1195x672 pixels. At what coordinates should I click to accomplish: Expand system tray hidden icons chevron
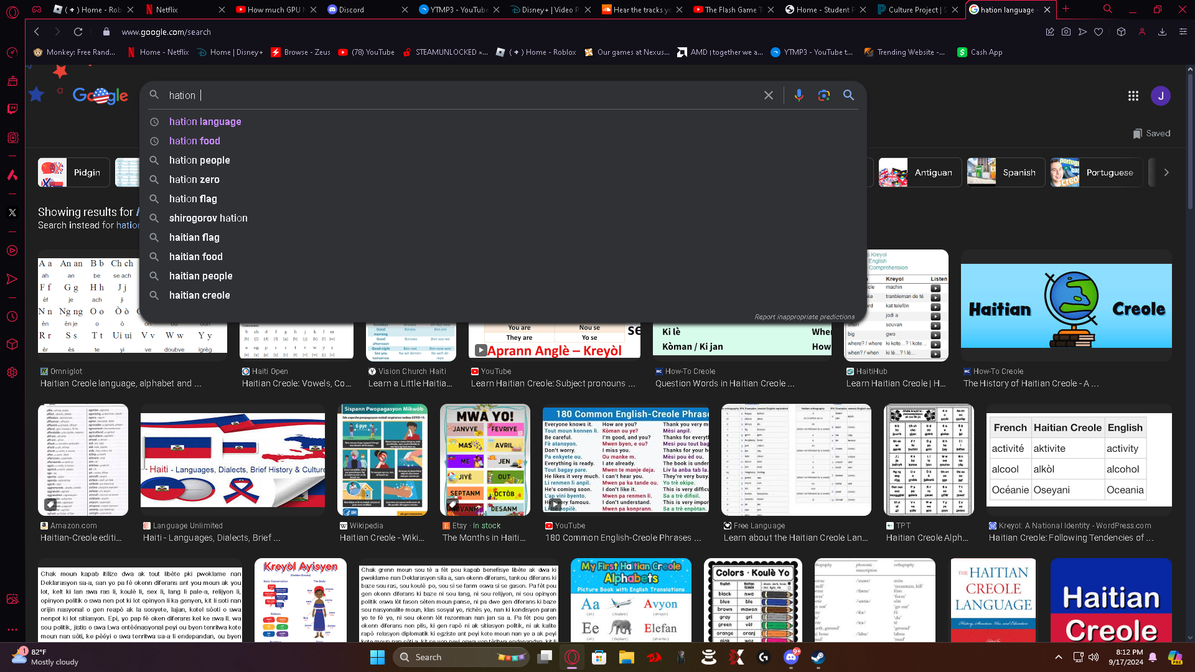pyautogui.click(x=1058, y=657)
